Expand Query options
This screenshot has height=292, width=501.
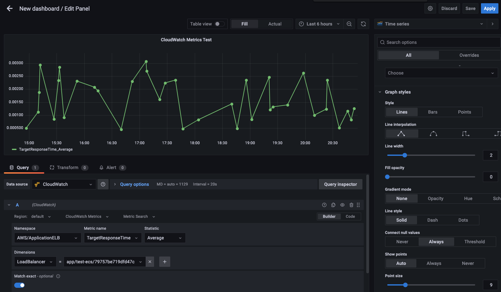(x=134, y=184)
